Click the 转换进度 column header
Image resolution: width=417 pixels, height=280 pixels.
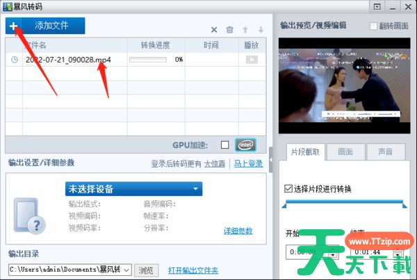(156, 45)
